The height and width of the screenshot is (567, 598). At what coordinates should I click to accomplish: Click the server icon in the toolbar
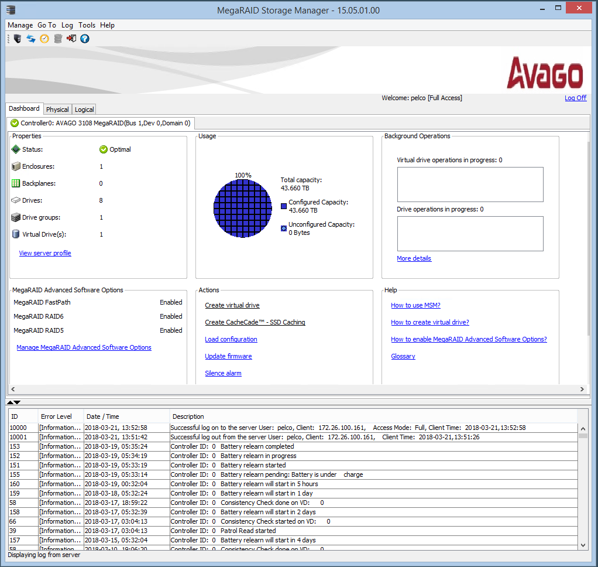point(18,39)
